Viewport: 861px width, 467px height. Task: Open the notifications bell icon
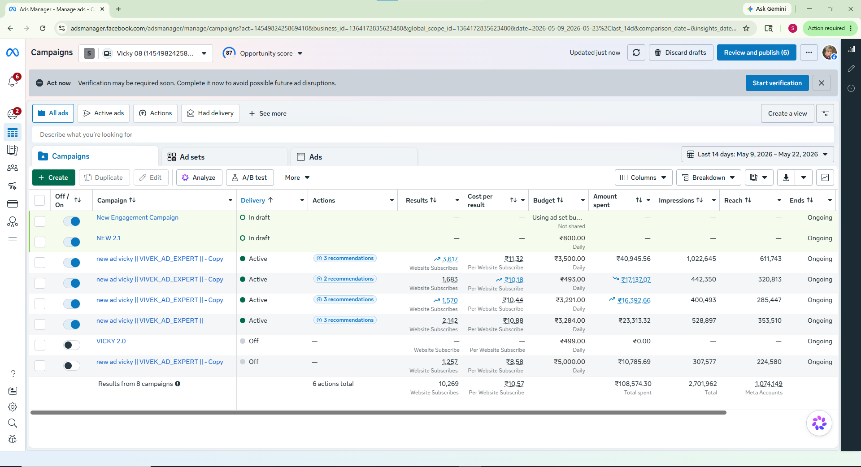pyautogui.click(x=13, y=81)
